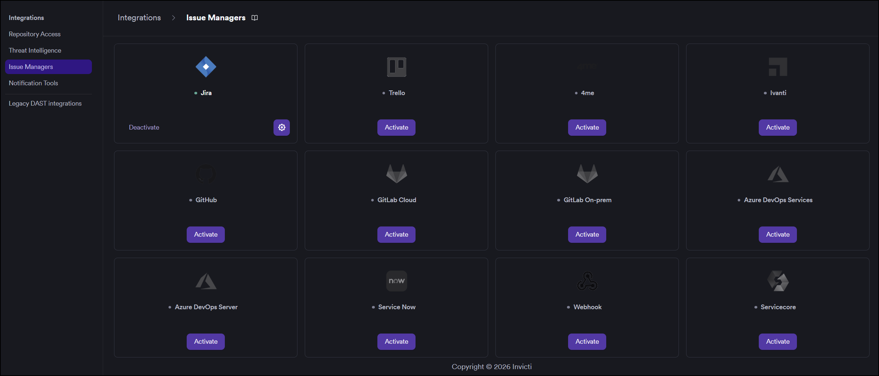Click the 4me card label

click(587, 93)
